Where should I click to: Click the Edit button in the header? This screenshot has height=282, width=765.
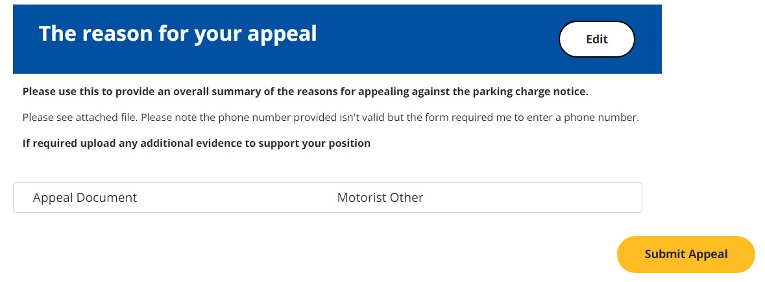[x=596, y=39]
